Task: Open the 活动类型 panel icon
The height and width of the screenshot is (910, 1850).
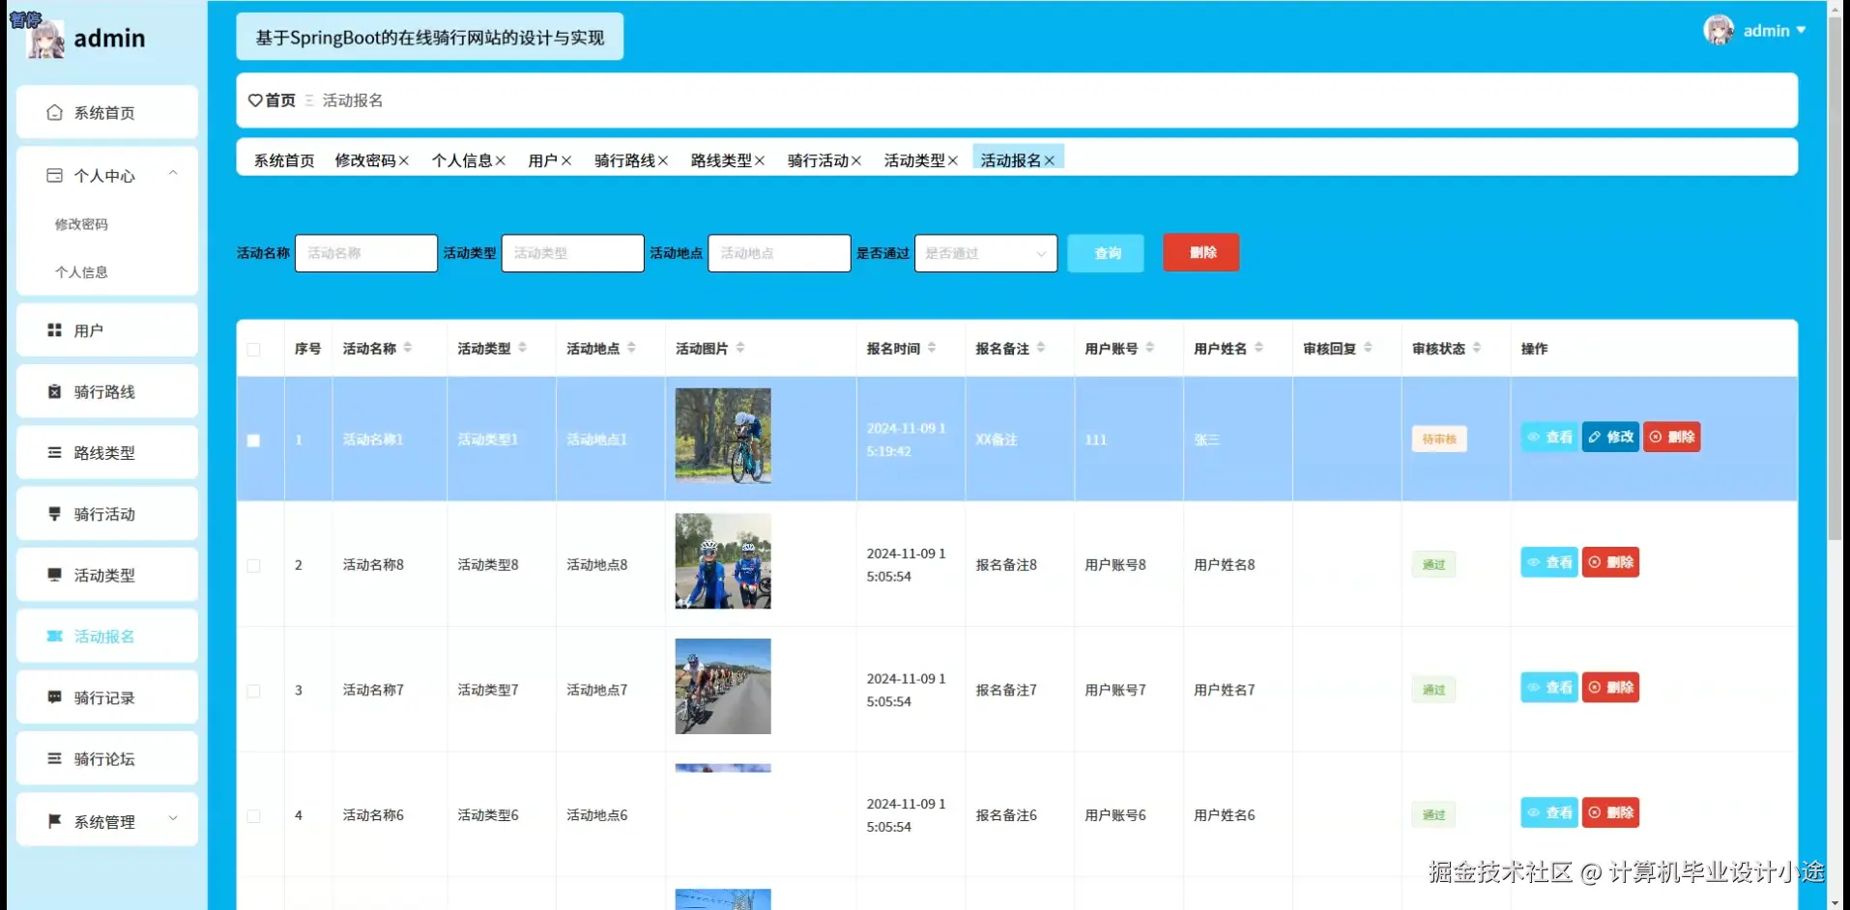Action: 55,575
